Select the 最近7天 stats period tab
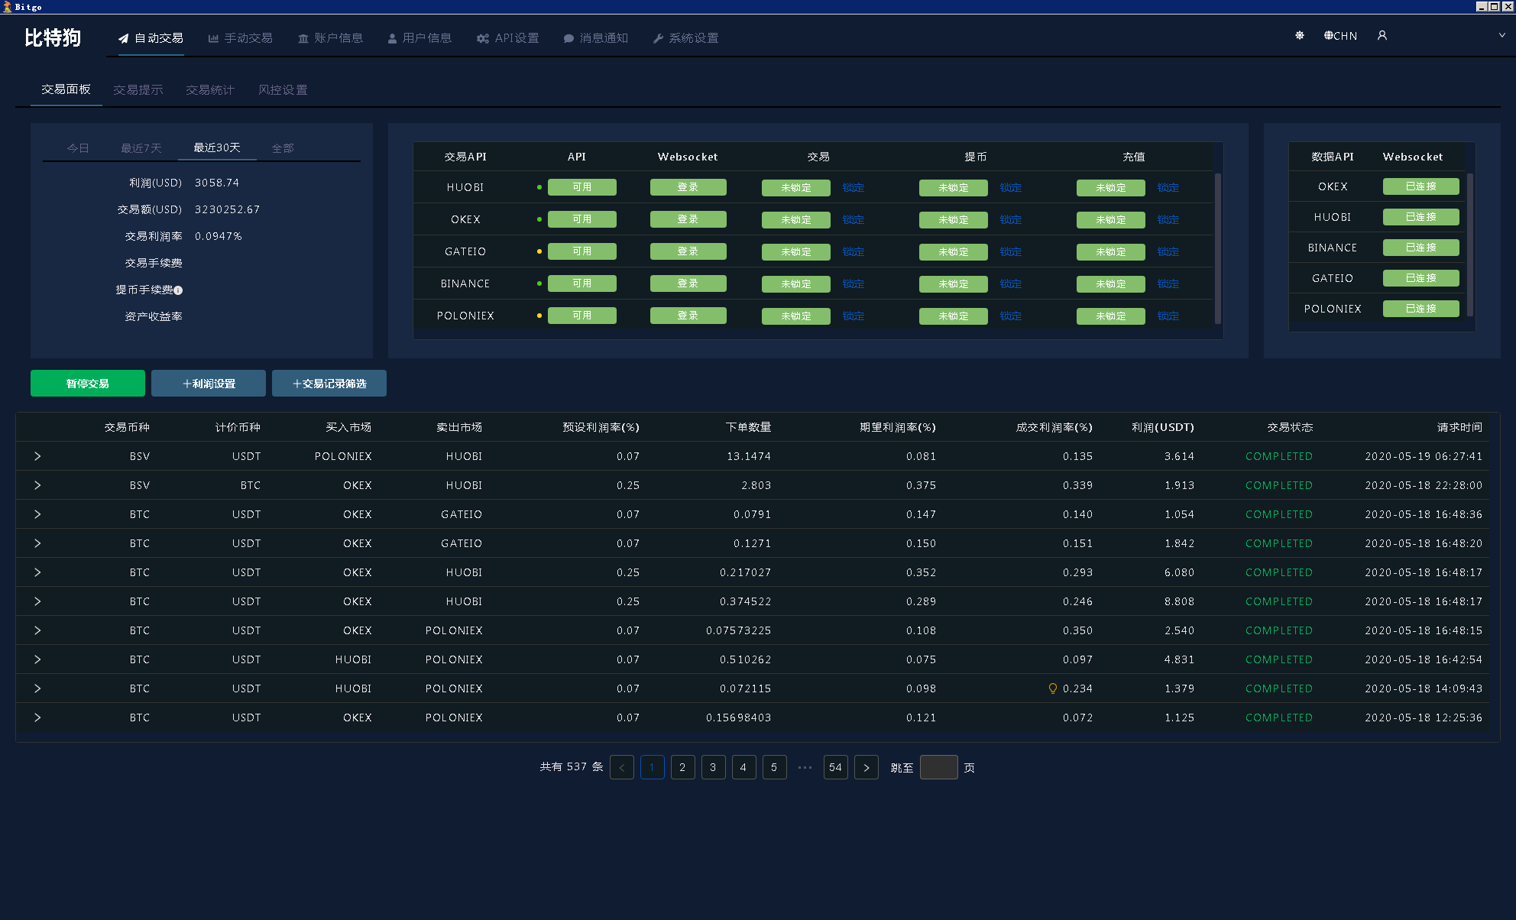 [x=141, y=148]
